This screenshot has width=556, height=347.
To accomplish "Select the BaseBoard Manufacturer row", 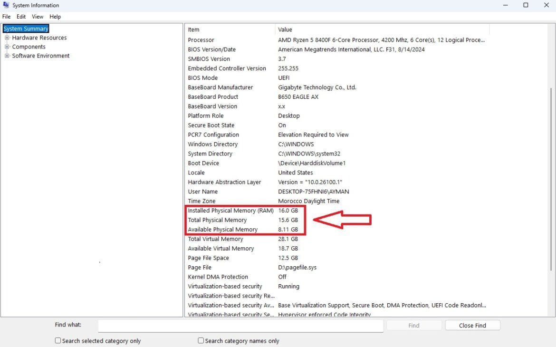I will pos(337,87).
